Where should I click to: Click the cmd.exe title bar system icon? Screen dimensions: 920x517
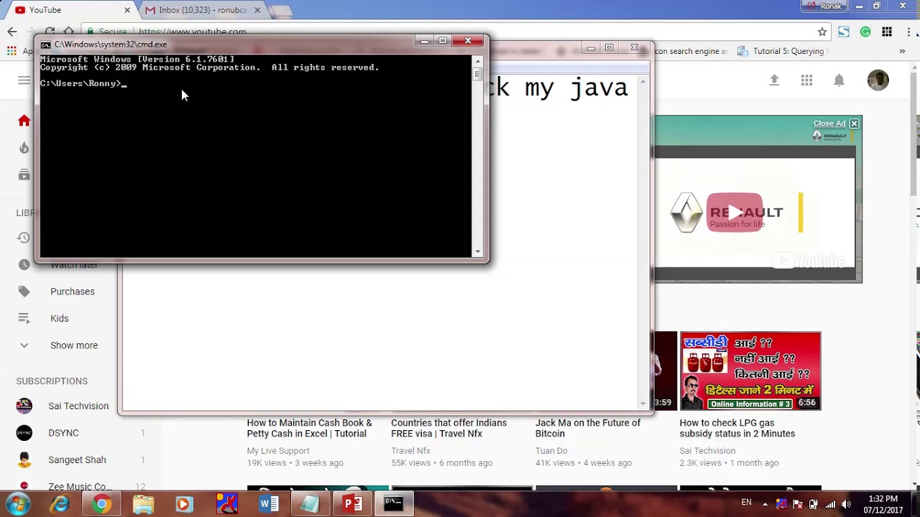[x=46, y=45]
